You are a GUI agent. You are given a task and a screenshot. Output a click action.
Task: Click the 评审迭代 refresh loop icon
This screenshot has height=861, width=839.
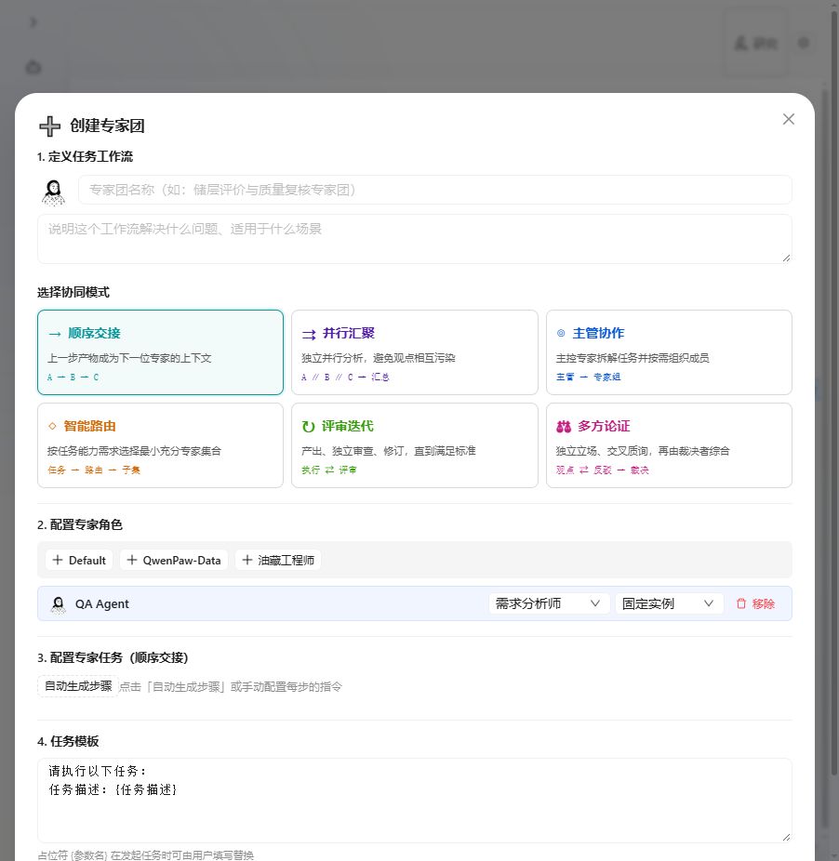pos(308,427)
